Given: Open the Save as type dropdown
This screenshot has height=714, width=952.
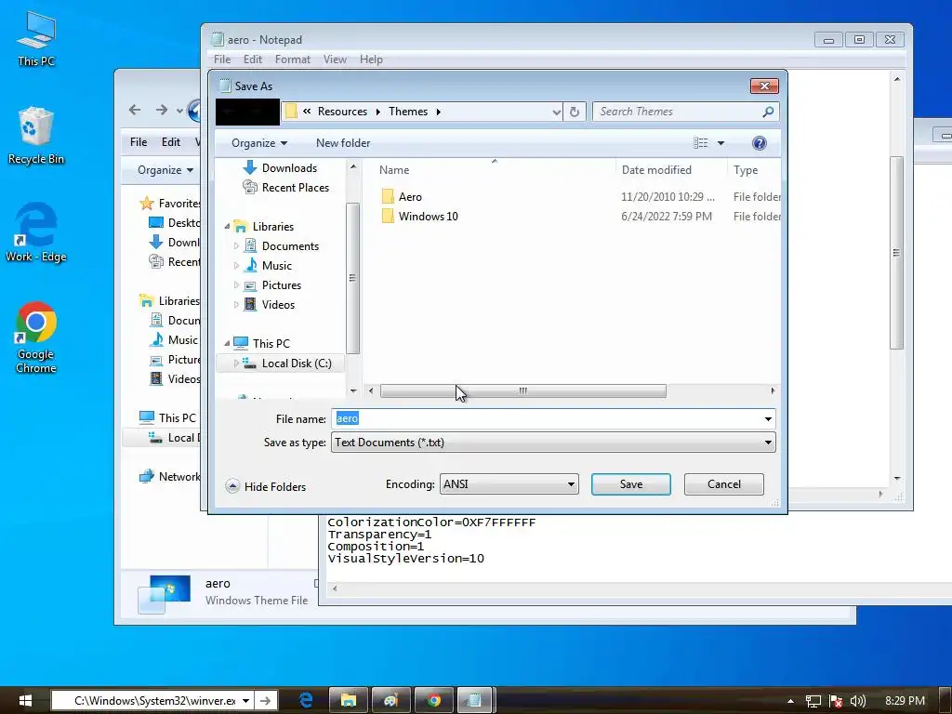Looking at the screenshot, I should 768,443.
